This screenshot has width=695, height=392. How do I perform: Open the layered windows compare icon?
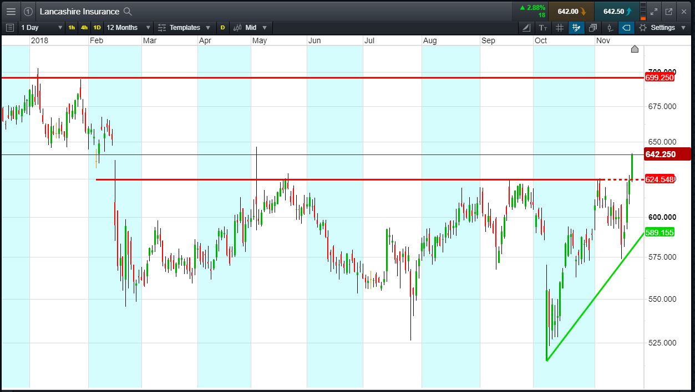click(x=593, y=27)
